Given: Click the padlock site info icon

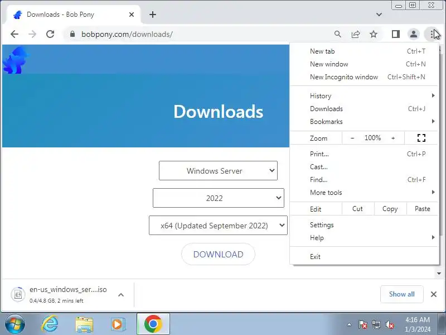Looking at the screenshot, I should pos(72,34).
